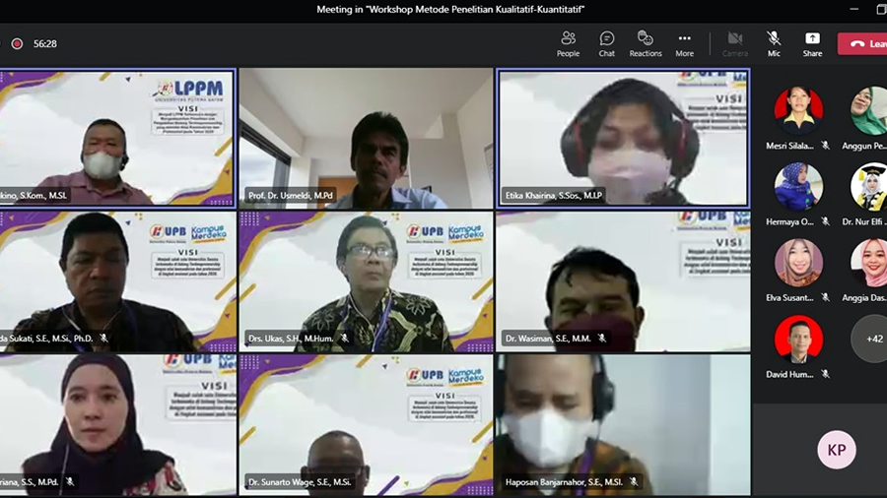Toggle the Camera on or off
This screenshot has width=887, height=498.
click(x=734, y=43)
